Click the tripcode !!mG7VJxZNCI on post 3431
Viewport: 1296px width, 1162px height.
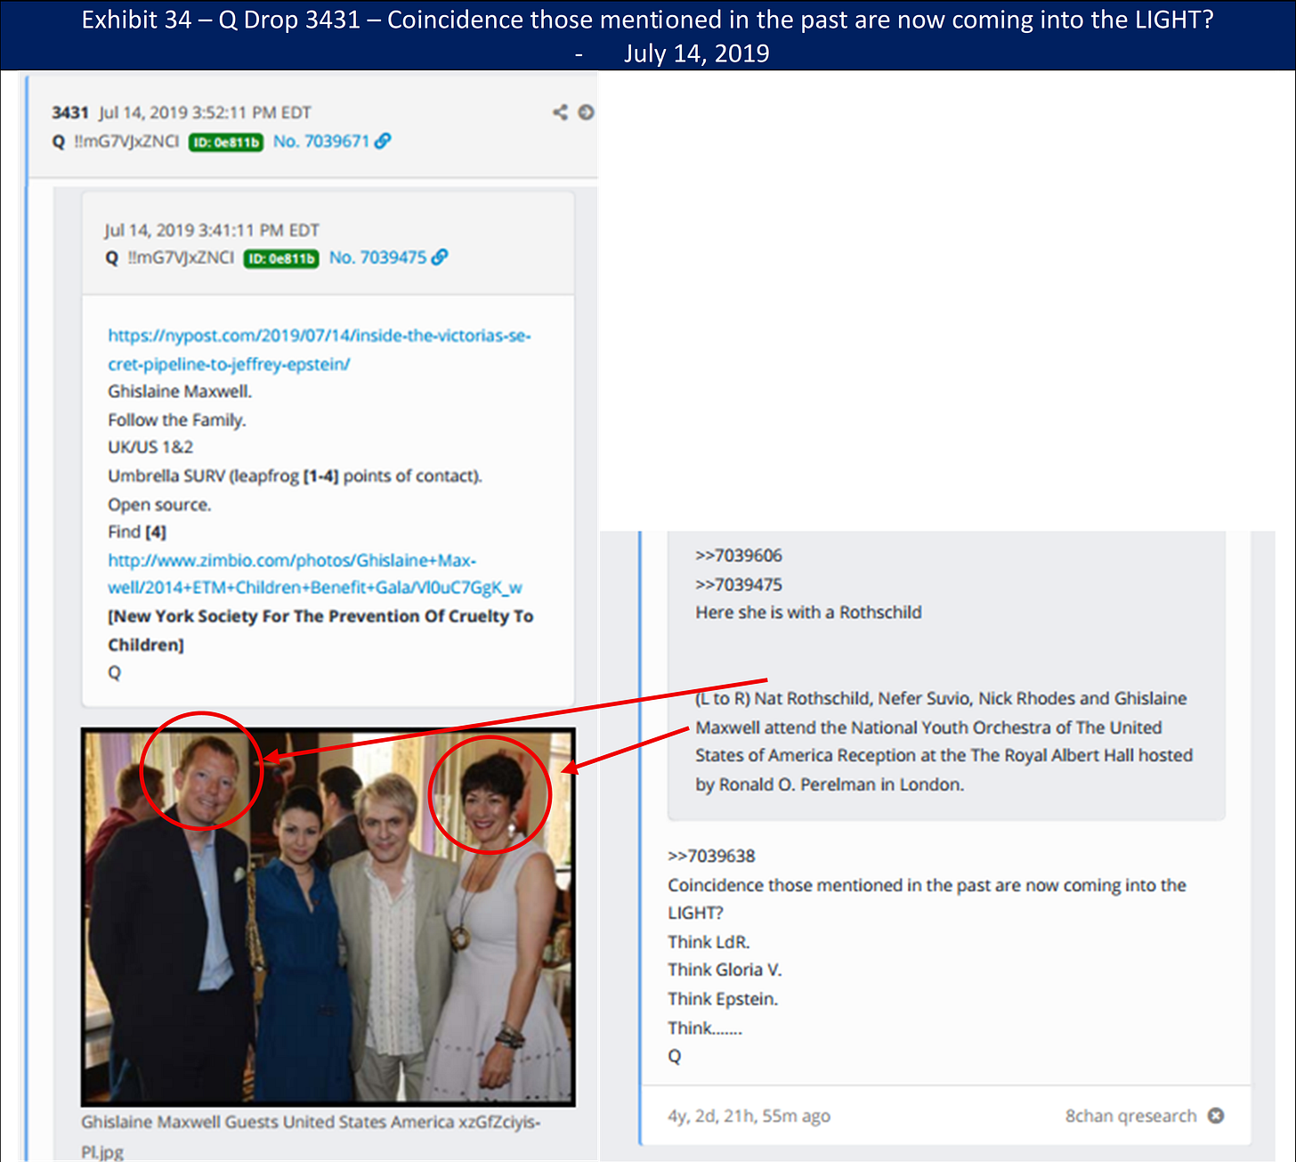pyautogui.click(x=126, y=142)
